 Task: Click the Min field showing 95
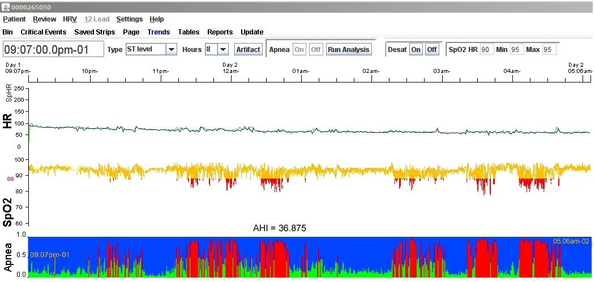coord(517,49)
